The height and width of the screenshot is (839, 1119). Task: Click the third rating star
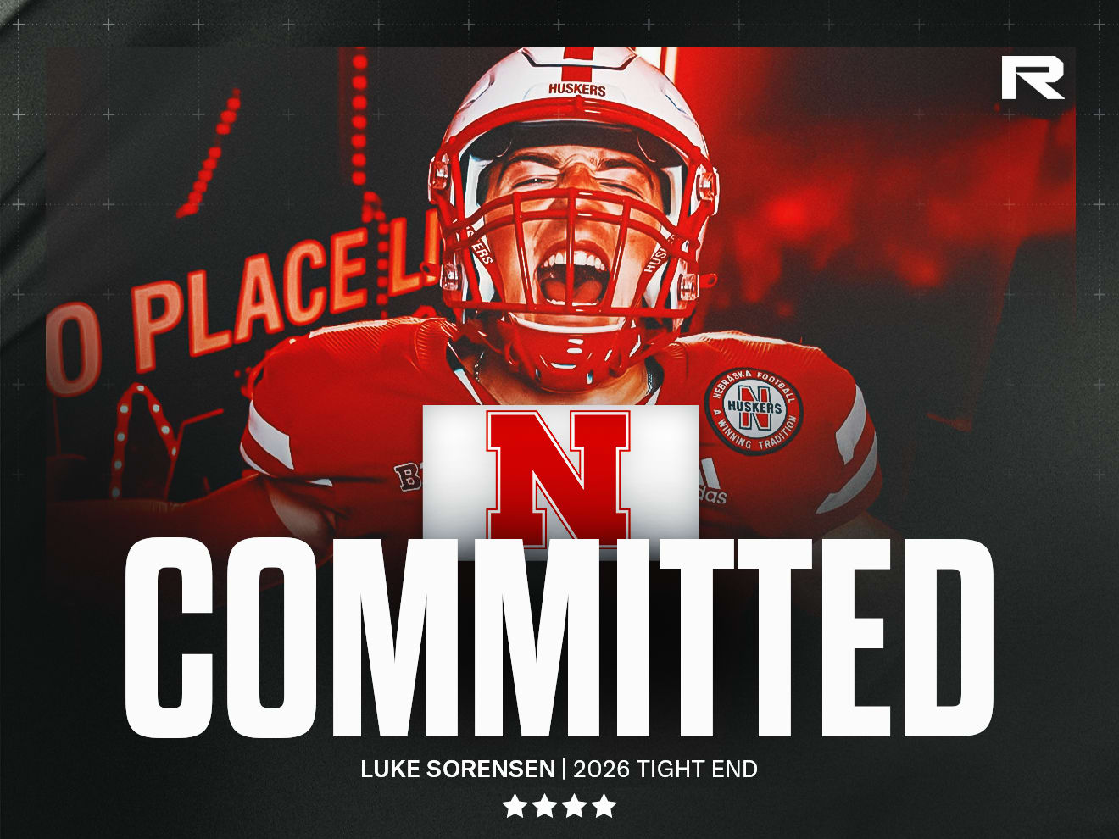click(574, 806)
